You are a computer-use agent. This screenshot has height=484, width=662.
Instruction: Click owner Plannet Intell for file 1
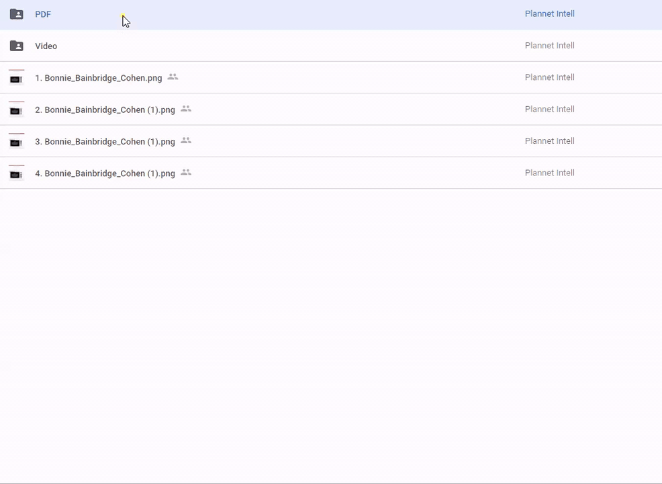549,77
